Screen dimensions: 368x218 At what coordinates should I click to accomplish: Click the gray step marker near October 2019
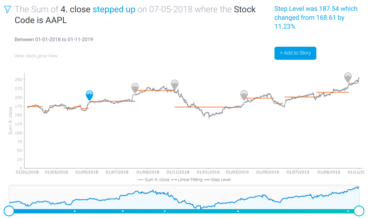[348, 77]
